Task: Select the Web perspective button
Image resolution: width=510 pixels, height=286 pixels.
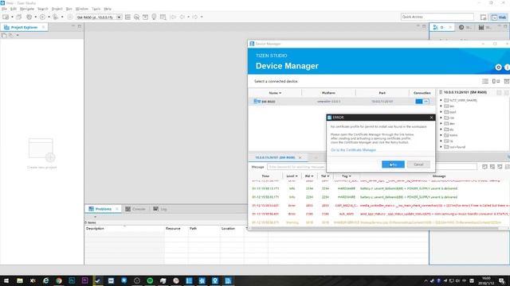Action: (499, 17)
